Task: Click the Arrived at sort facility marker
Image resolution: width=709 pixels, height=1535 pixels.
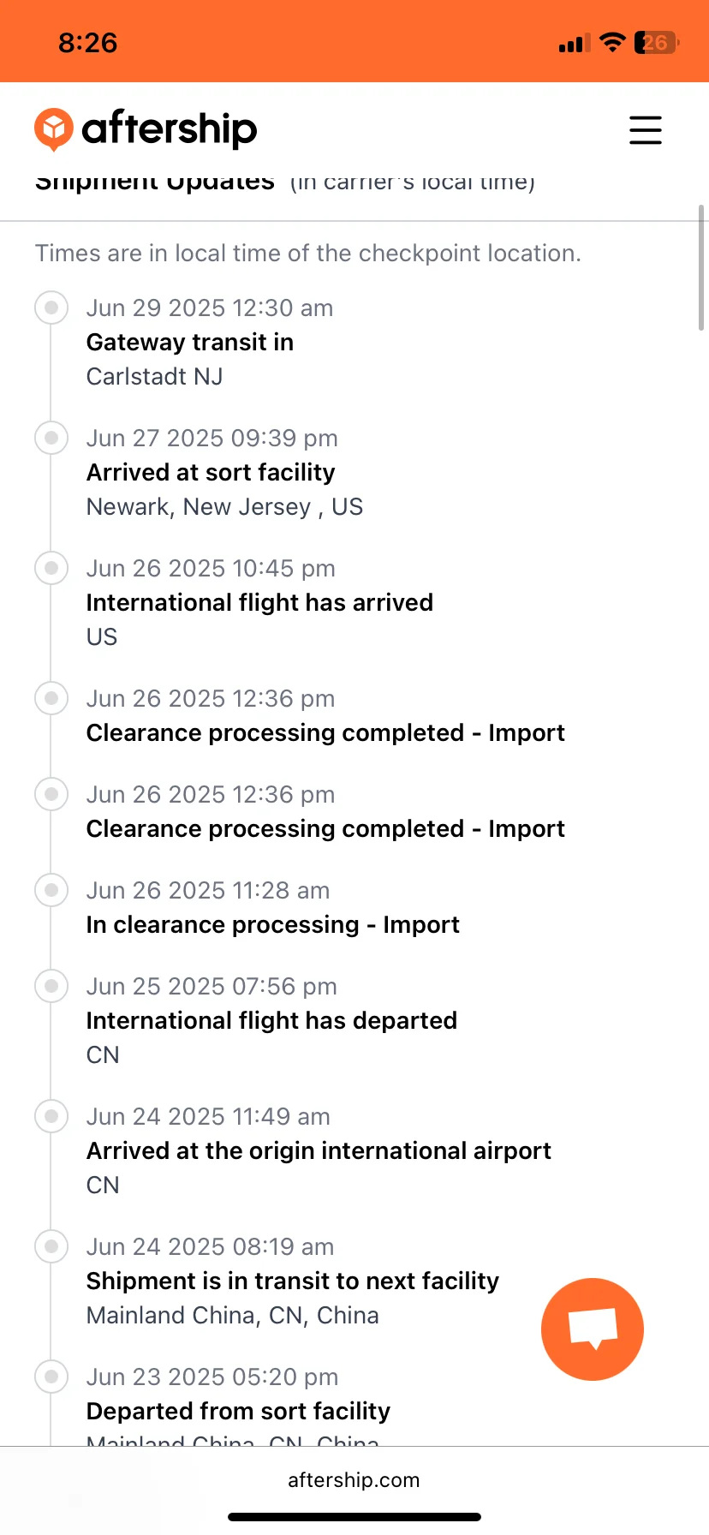Action: (51, 438)
